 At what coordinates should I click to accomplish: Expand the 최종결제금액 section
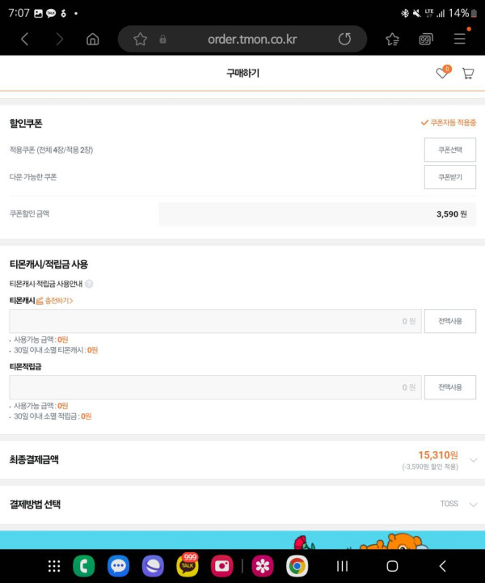(473, 459)
